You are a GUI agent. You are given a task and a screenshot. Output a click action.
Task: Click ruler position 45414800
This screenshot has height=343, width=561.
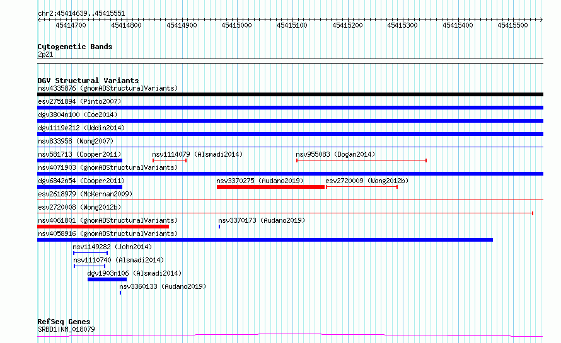(x=126, y=25)
